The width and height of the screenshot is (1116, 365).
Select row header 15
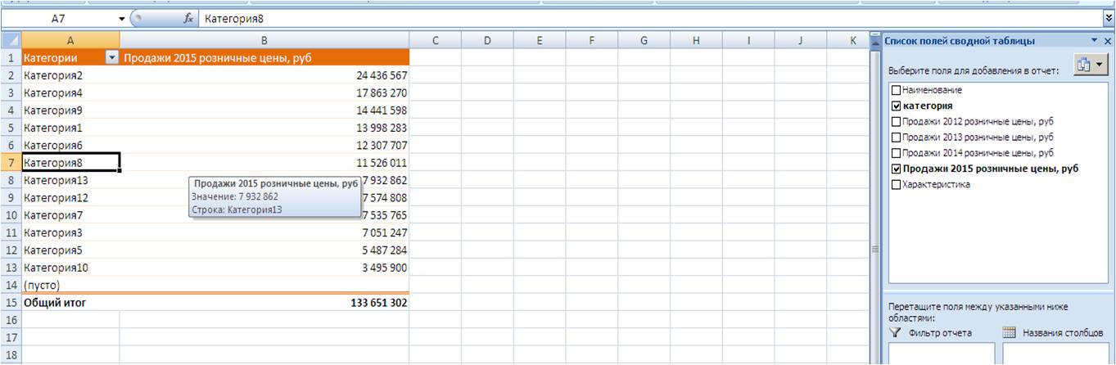pos(11,303)
